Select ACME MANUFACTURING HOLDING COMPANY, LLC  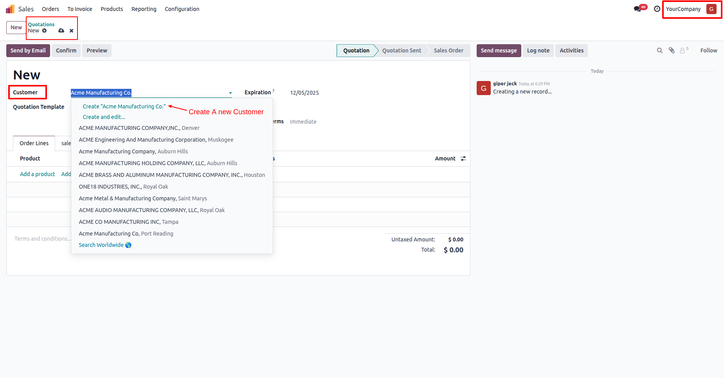(172, 163)
